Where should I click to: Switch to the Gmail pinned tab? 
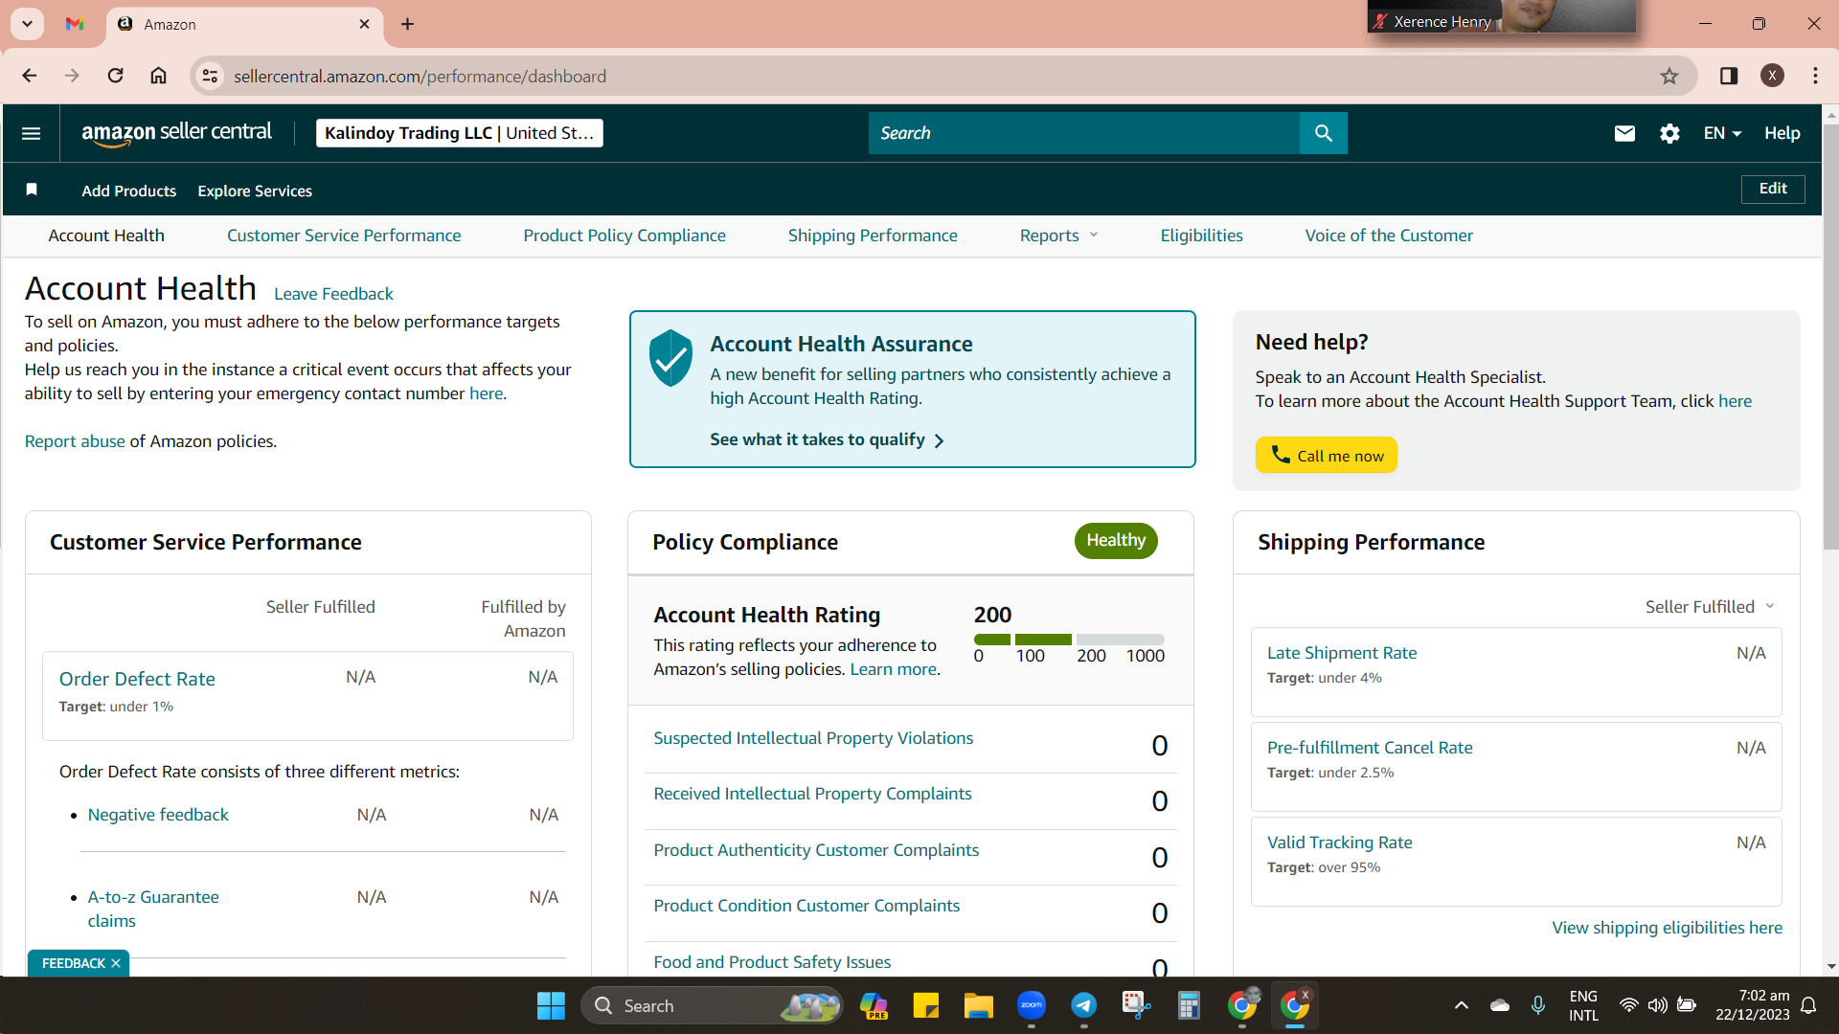tap(75, 24)
